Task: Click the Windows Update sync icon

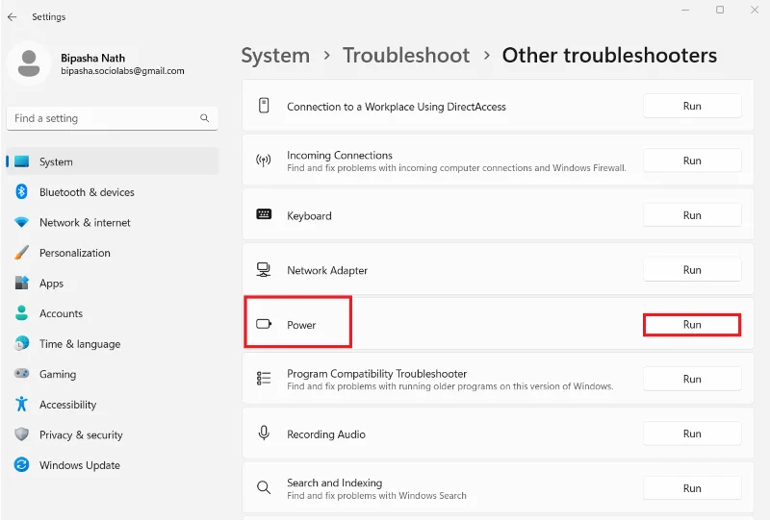Action: click(x=21, y=464)
